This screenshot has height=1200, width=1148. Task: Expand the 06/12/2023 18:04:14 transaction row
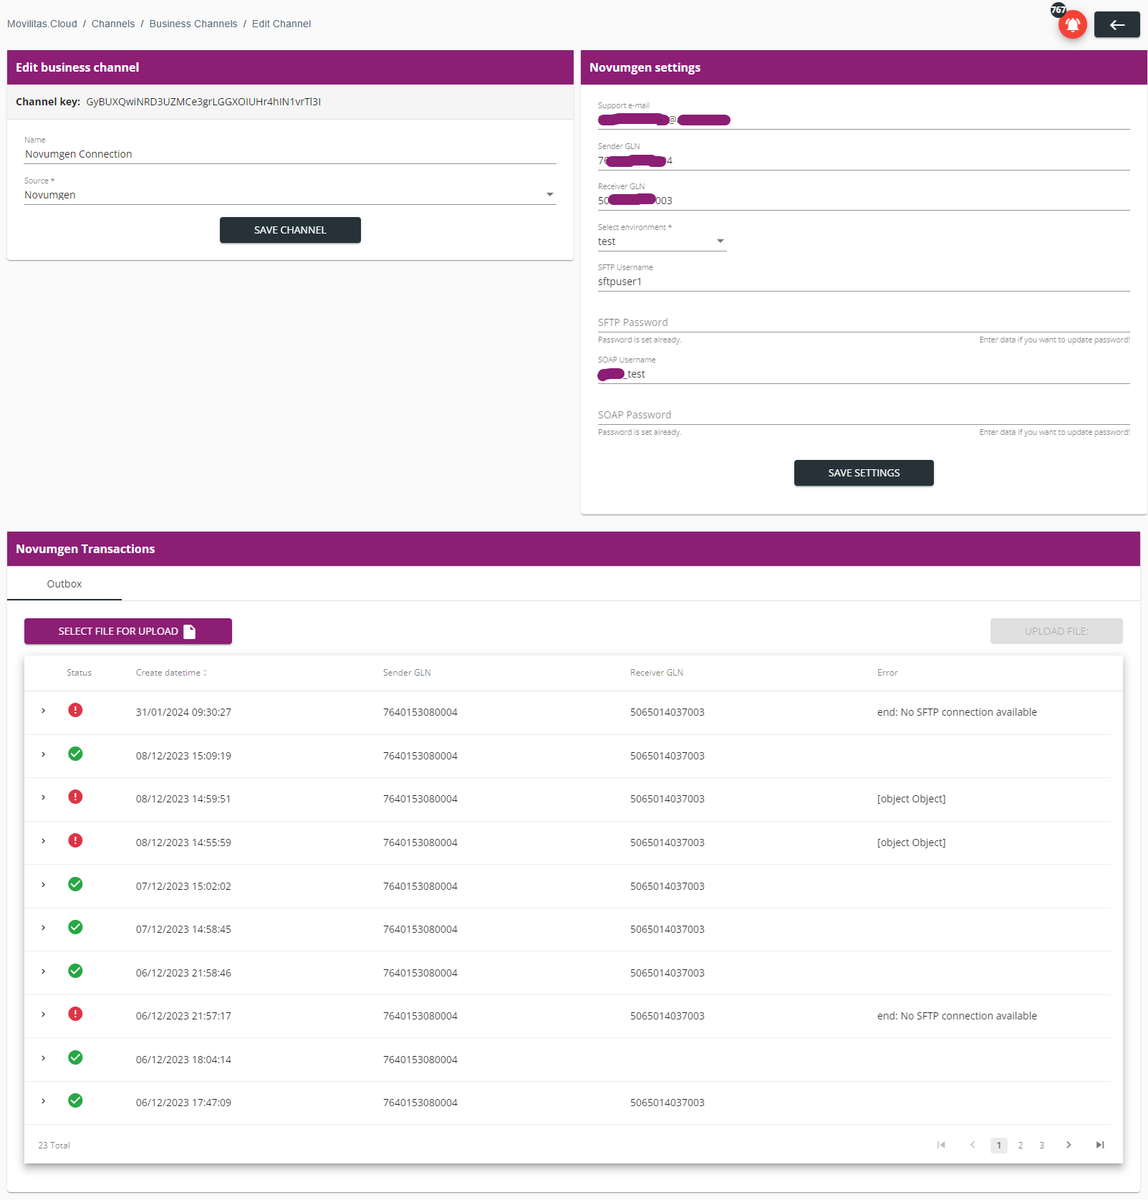tap(44, 1058)
